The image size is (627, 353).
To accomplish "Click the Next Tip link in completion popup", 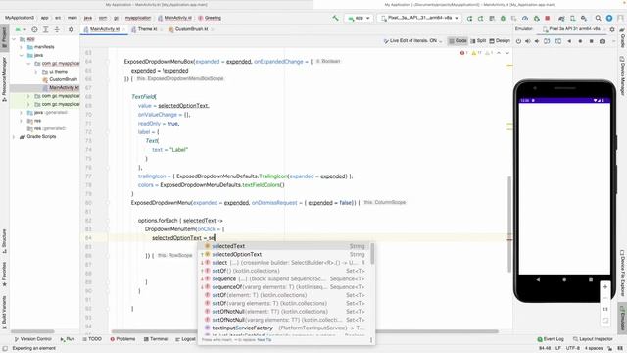I will [x=264, y=340].
